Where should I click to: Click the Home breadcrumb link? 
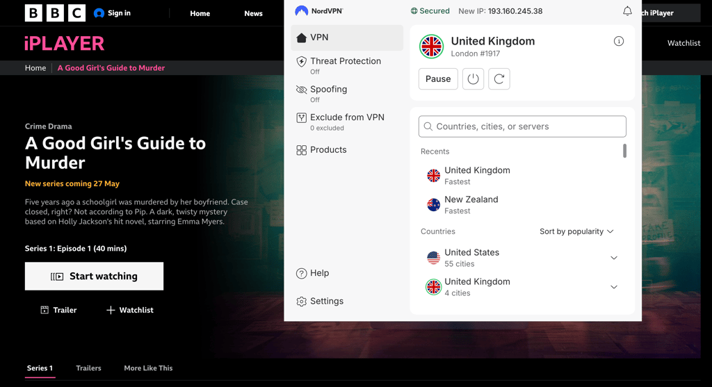[35, 68]
